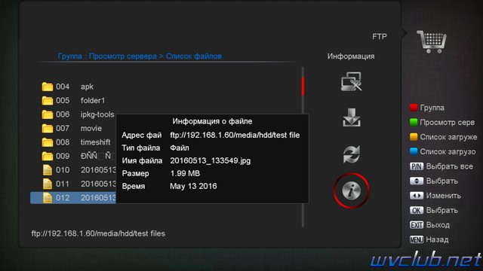Click the Информация heading

point(351,56)
